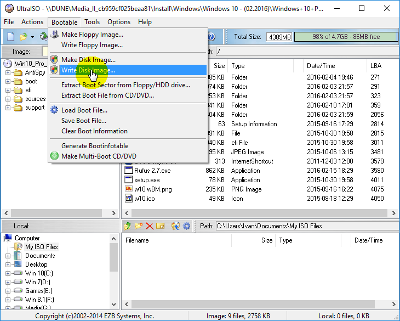Expand the support tree node
The width and height of the screenshot is (400, 321).
(8, 108)
